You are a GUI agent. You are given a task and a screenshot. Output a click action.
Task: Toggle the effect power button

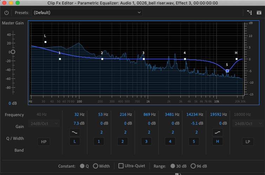coord(7,13)
